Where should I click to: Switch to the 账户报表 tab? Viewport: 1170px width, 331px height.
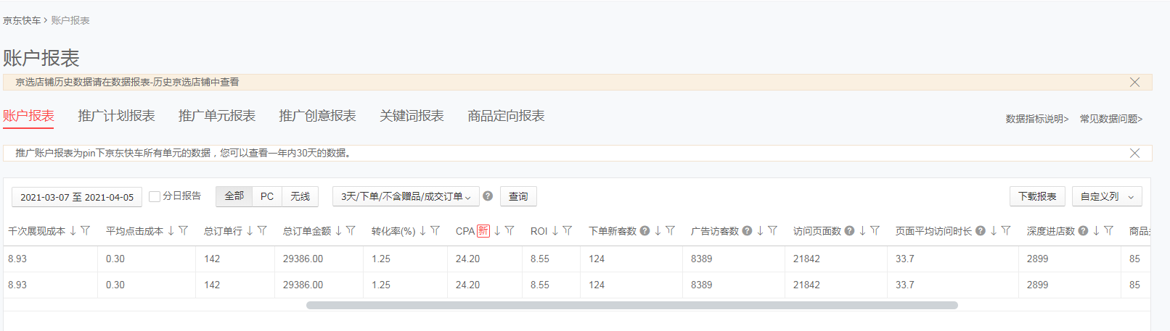pyautogui.click(x=28, y=116)
